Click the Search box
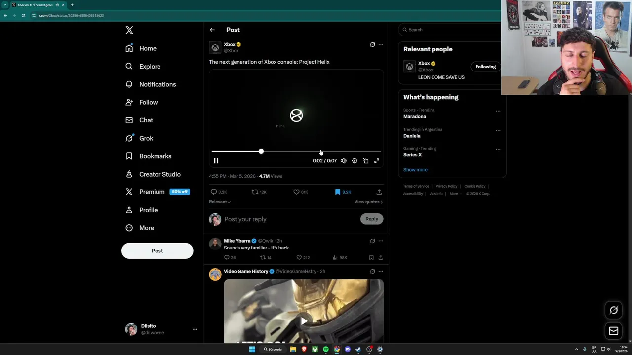 (x=450, y=30)
